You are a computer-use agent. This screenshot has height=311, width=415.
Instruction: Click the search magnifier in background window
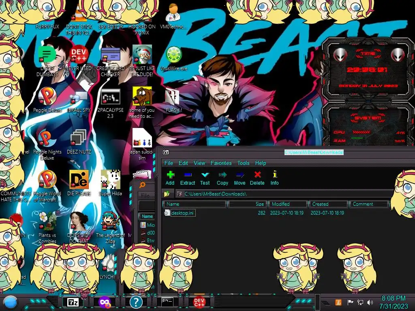click(x=142, y=185)
